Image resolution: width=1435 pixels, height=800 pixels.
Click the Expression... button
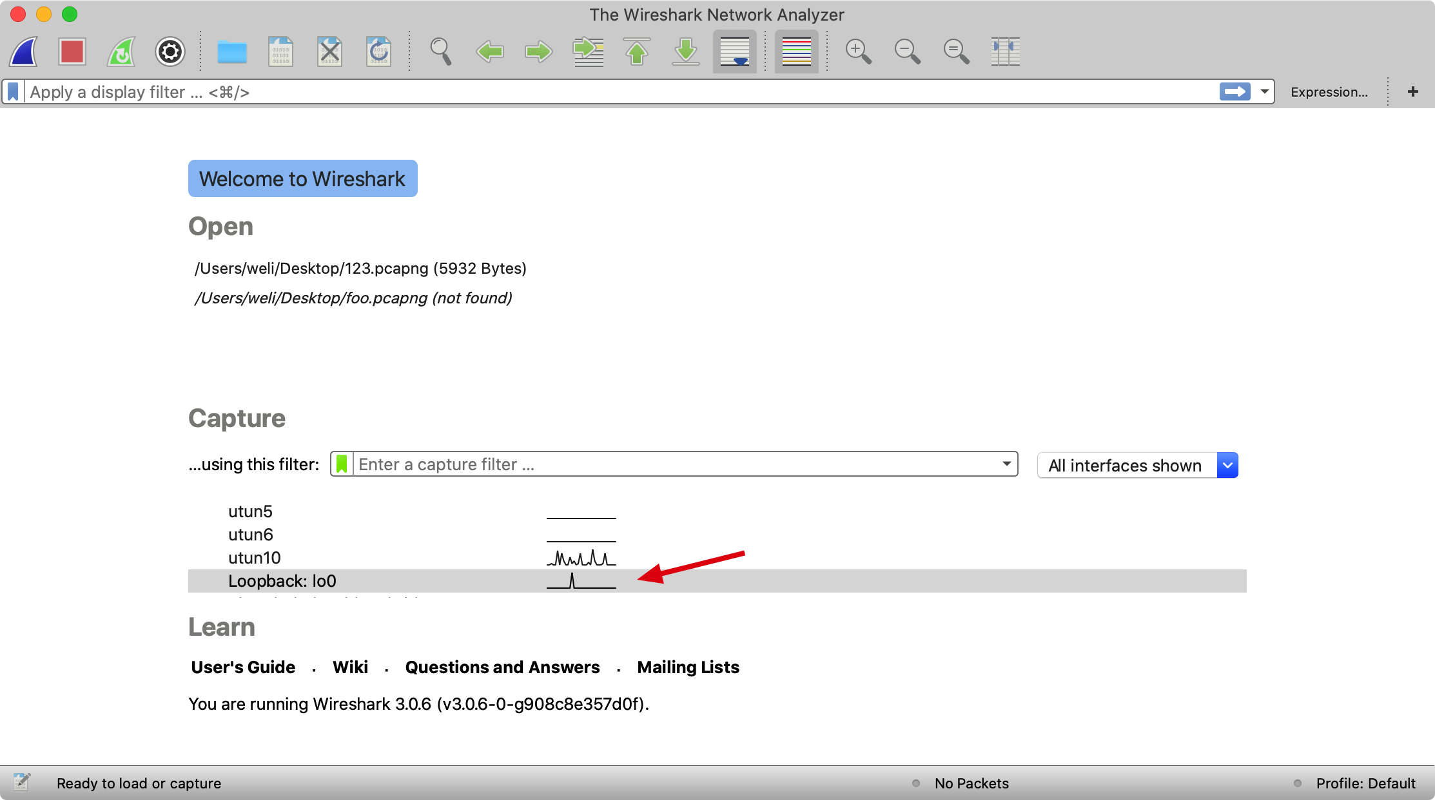(1329, 91)
